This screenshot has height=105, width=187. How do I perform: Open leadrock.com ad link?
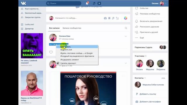pyautogui.click(x=26, y=65)
